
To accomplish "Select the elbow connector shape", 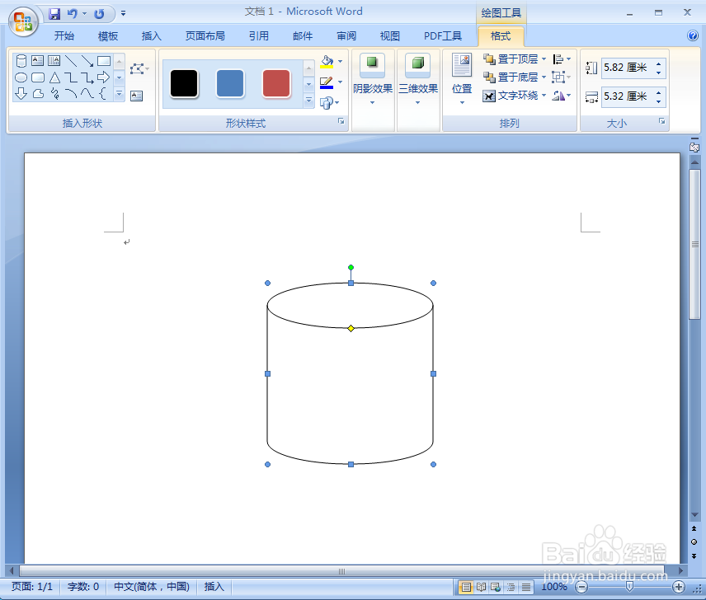I will pos(71,77).
